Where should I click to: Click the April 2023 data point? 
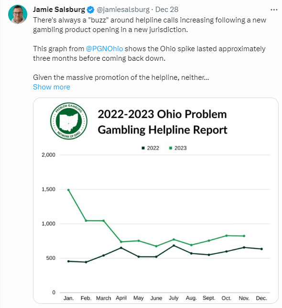pos(121,242)
